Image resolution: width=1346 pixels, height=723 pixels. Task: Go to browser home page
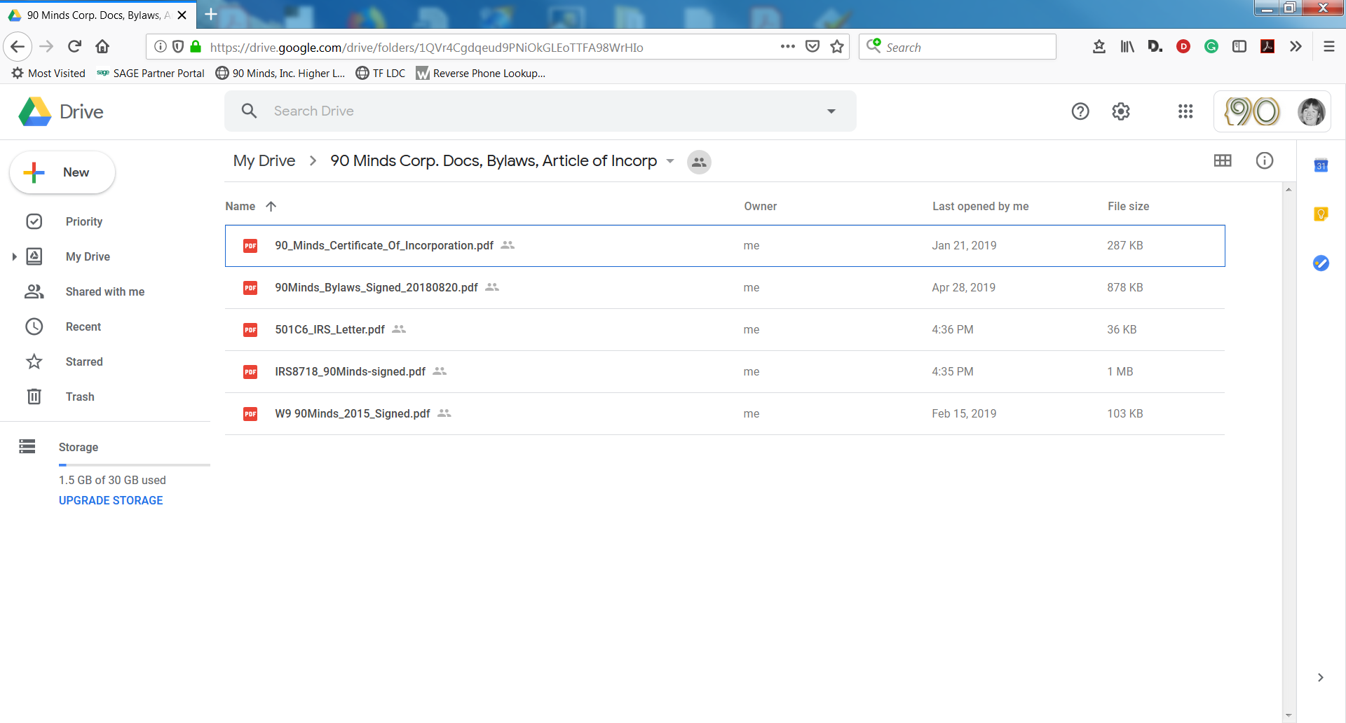tap(102, 47)
